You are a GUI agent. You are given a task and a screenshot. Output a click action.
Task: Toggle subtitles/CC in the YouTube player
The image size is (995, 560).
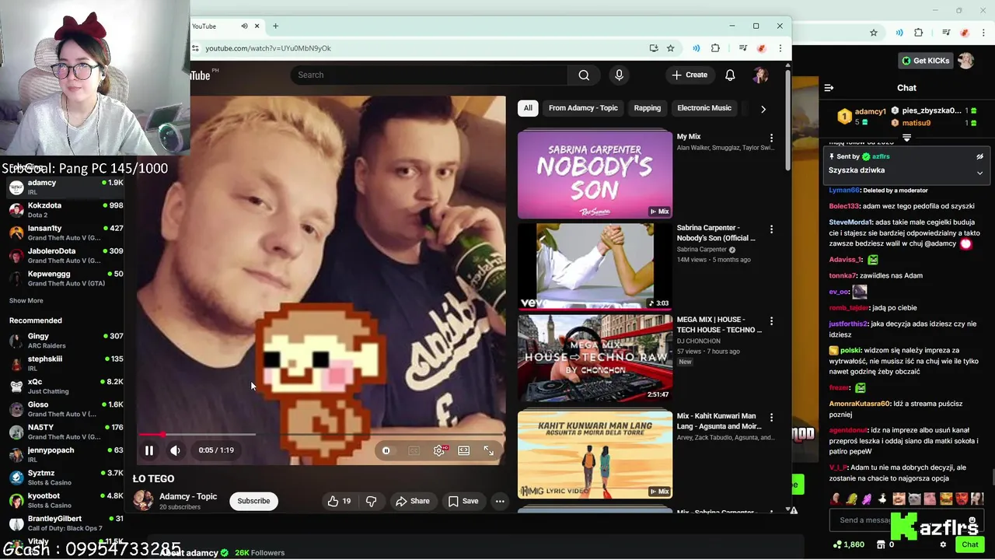coord(414,451)
